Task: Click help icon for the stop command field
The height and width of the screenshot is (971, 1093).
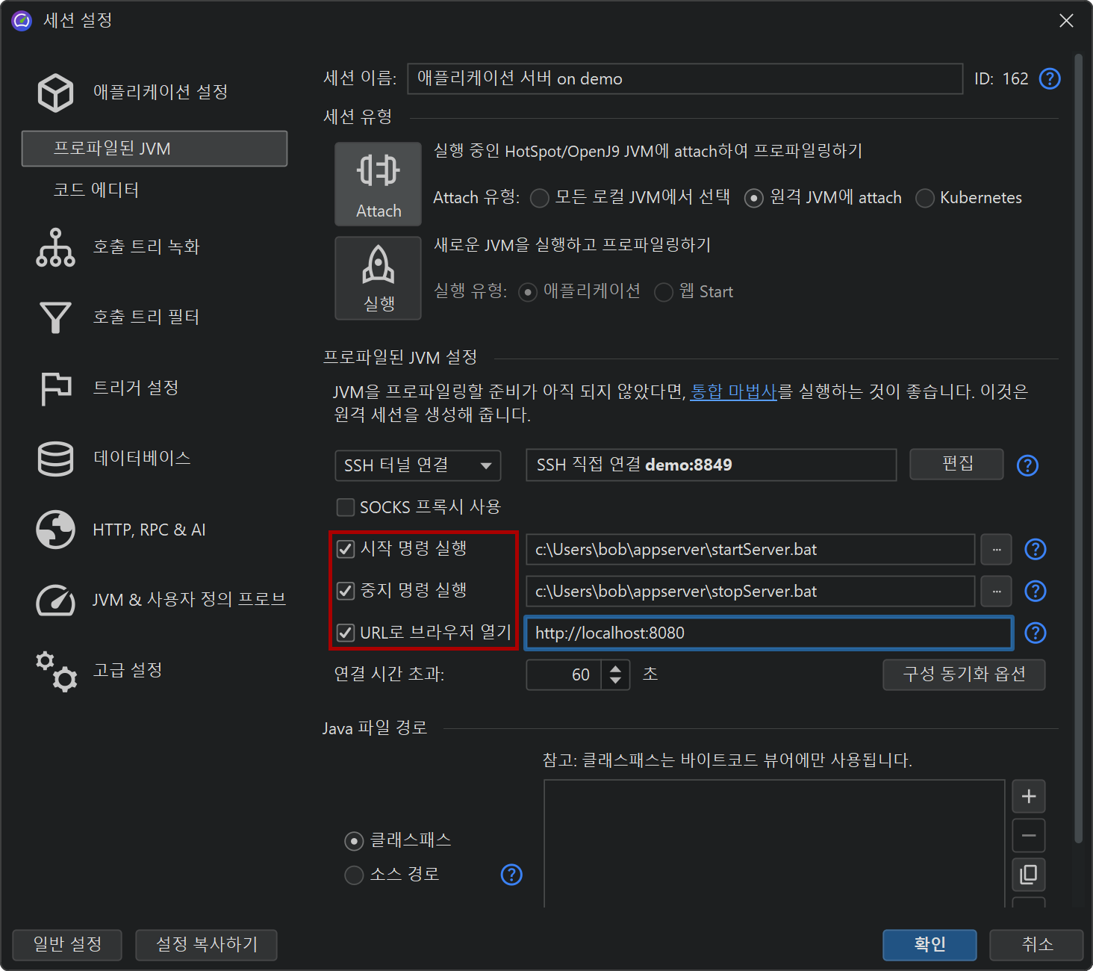Action: (x=1035, y=591)
